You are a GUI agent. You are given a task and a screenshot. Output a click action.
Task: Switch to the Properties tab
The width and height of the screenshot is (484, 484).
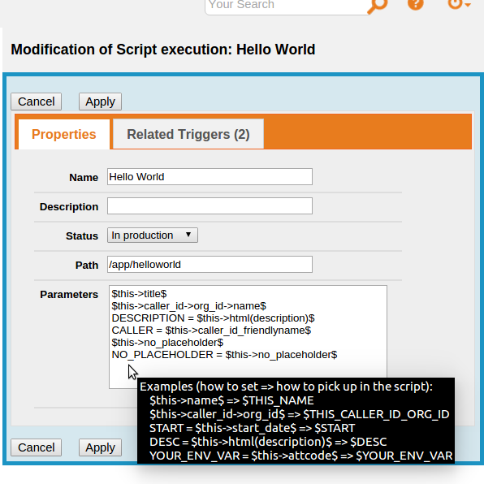coord(64,134)
